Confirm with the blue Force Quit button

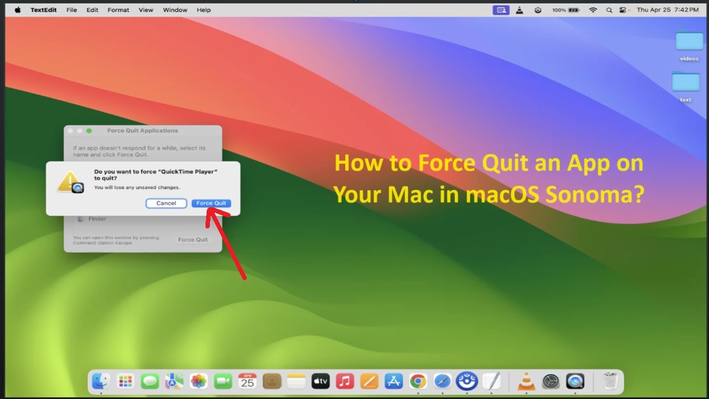pos(212,203)
